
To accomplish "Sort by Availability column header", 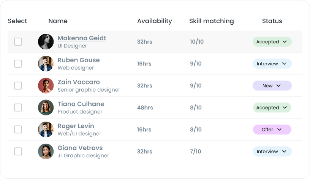I will (x=155, y=21).
